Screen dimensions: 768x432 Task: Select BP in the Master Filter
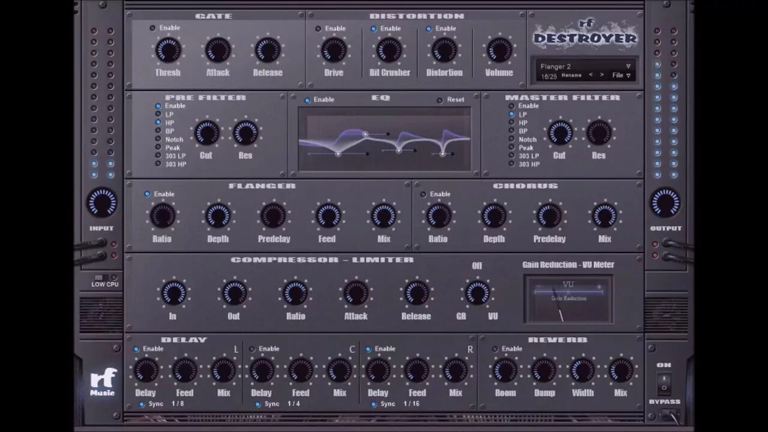(512, 131)
